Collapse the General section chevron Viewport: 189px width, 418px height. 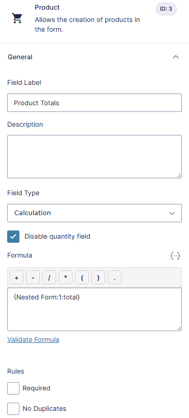(176, 57)
